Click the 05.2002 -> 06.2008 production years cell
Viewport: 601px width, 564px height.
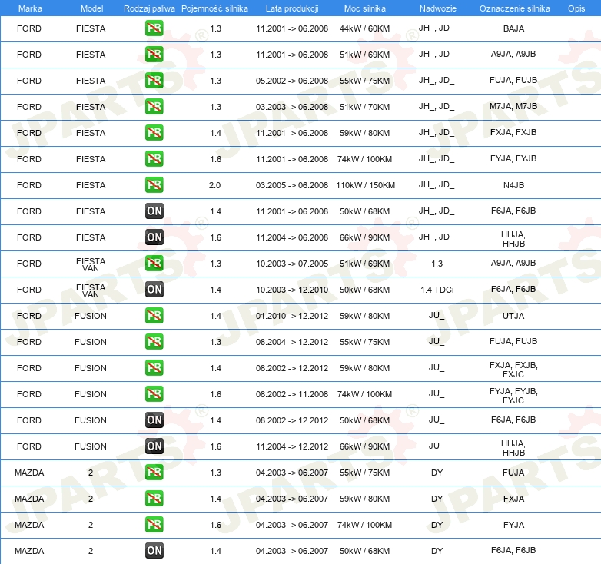(x=292, y=81)
